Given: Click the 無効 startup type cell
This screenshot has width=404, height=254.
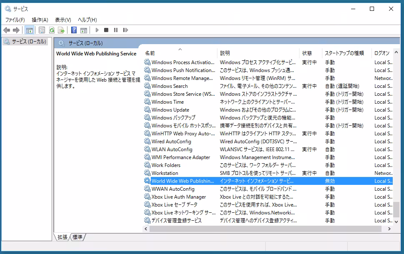Looking at the screenshot, I should [x=330, y=181].
